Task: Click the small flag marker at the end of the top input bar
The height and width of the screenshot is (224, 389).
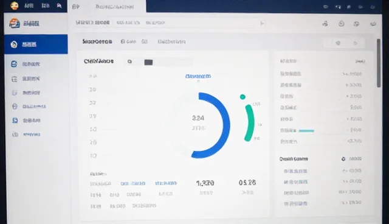Action: click(x=262, y=23)
